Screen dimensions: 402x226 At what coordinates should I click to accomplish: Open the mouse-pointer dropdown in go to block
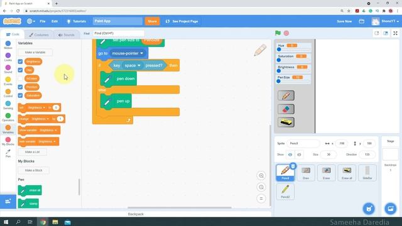click(x=128, y=53)
